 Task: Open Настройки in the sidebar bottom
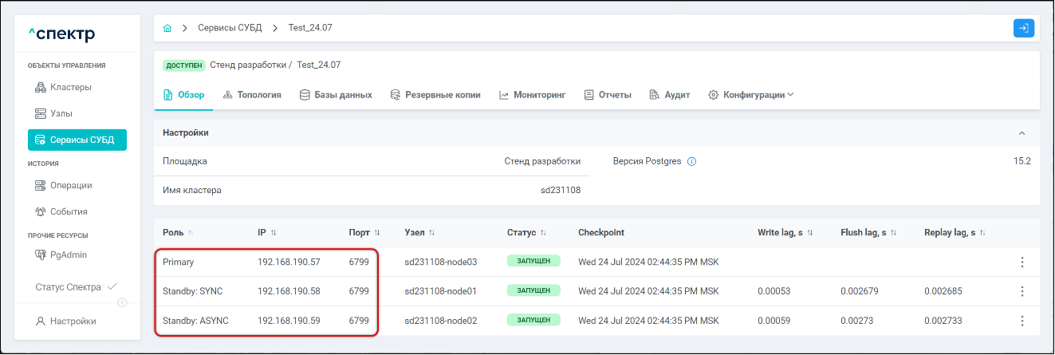pos(73,321)
